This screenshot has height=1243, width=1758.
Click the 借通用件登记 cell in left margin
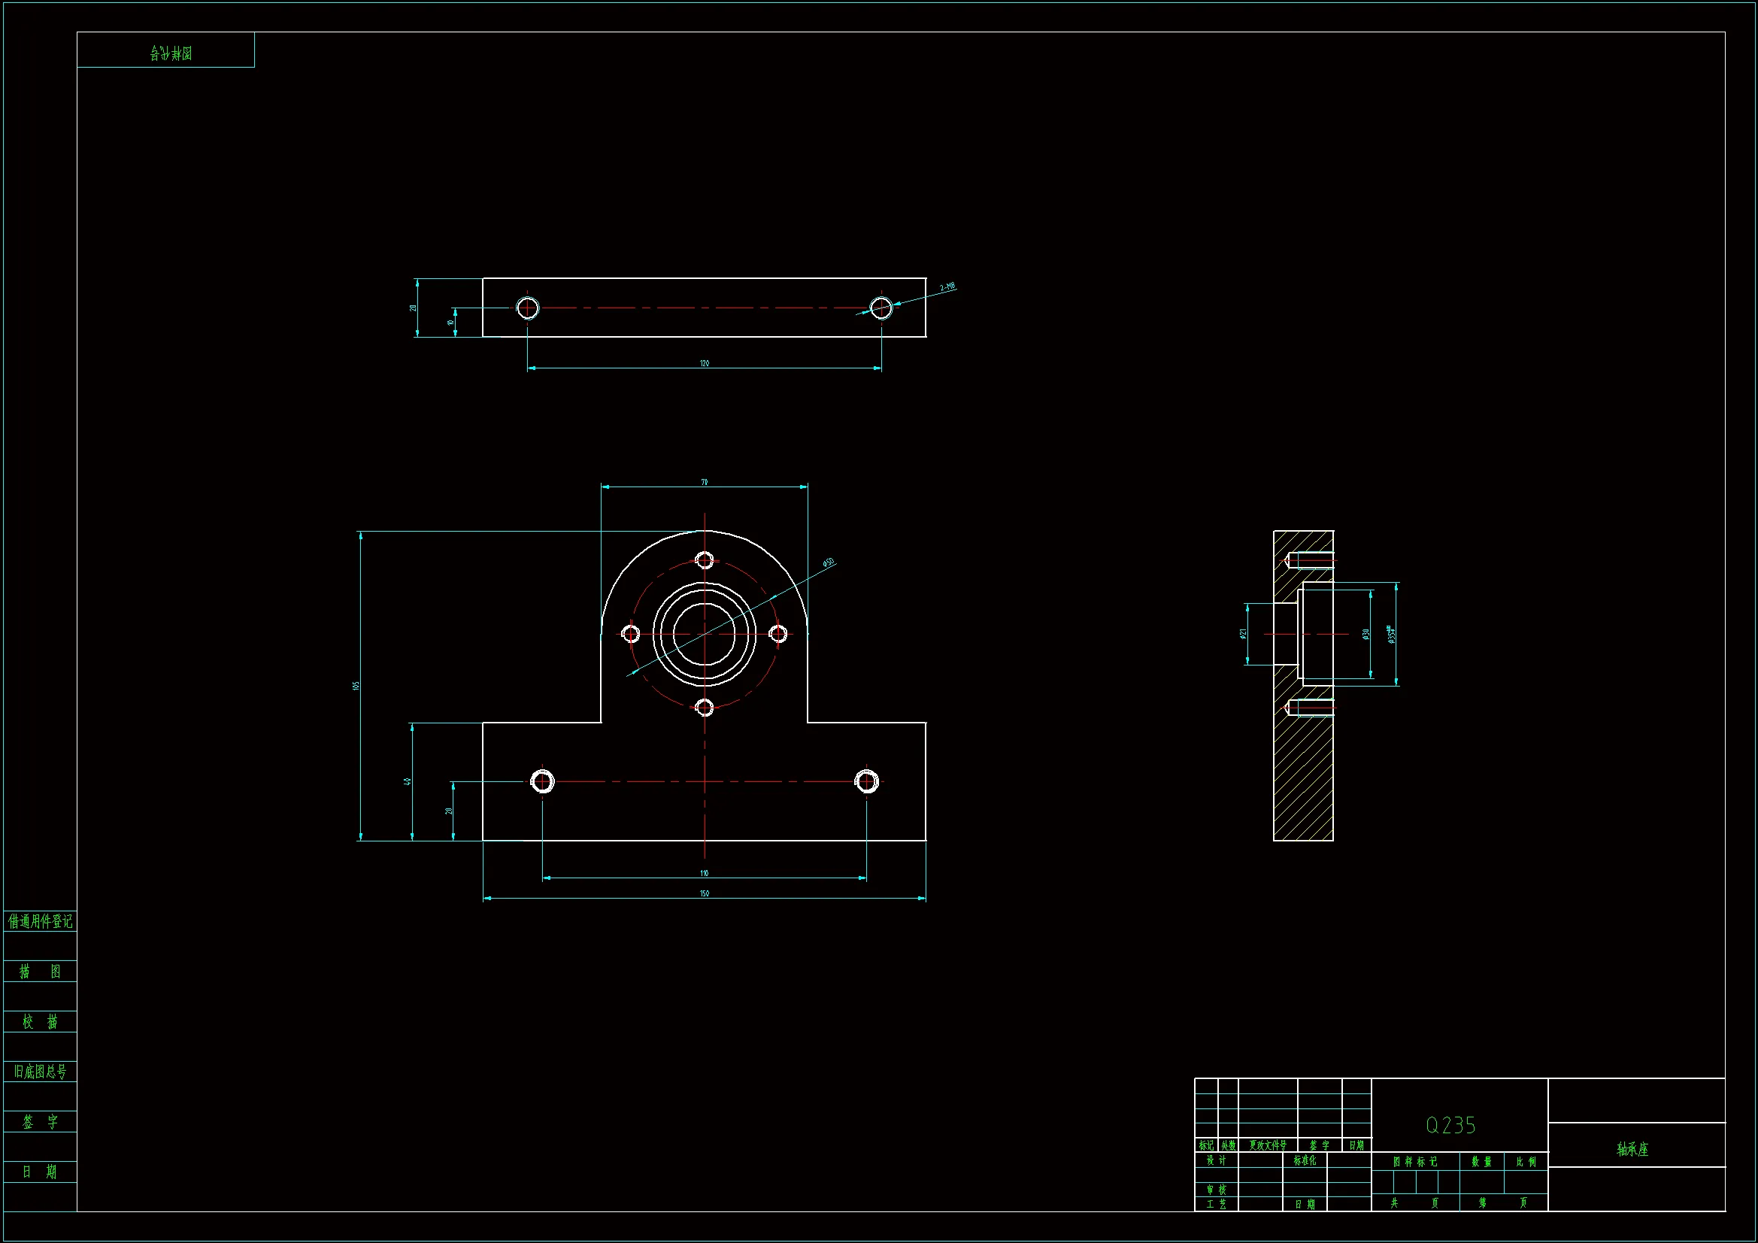[x=40, y=921]
